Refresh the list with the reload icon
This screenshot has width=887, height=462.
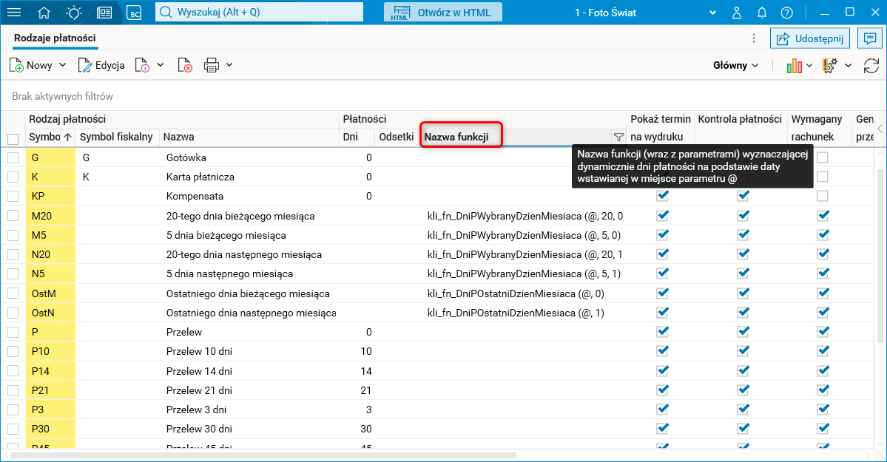(871, 66)
